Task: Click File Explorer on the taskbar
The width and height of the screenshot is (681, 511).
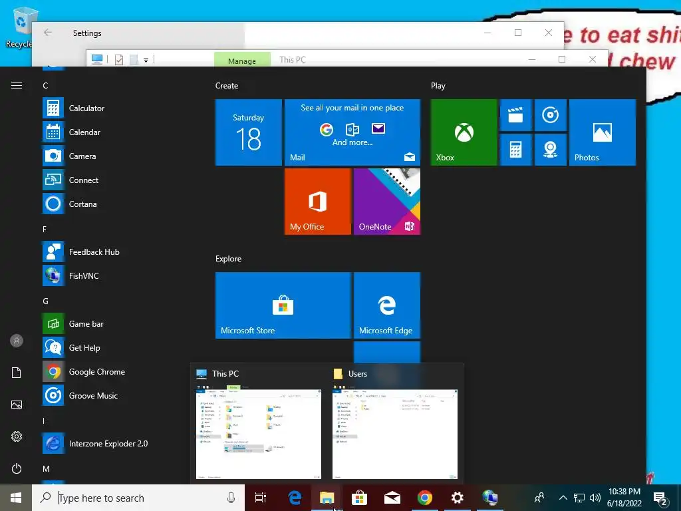Action: pyautogui.click(x=327, y=498)
